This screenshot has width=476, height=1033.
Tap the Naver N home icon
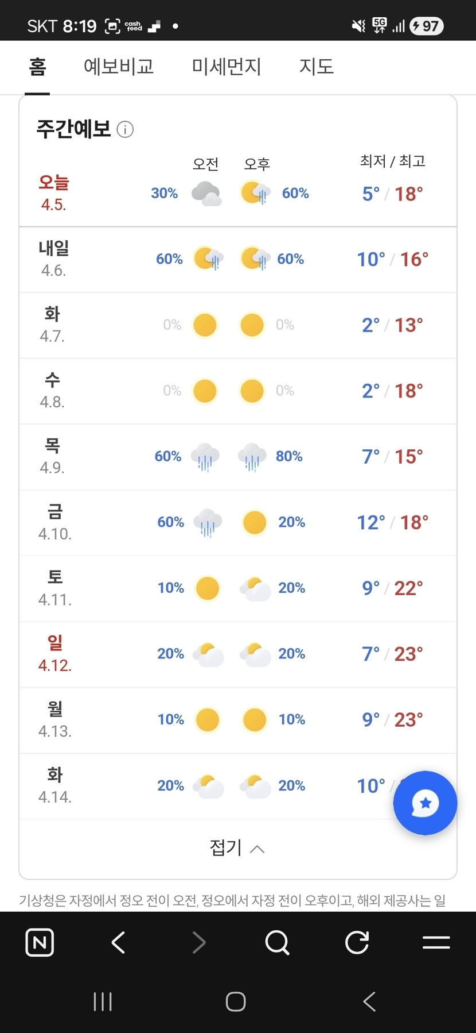pos(40,942)
